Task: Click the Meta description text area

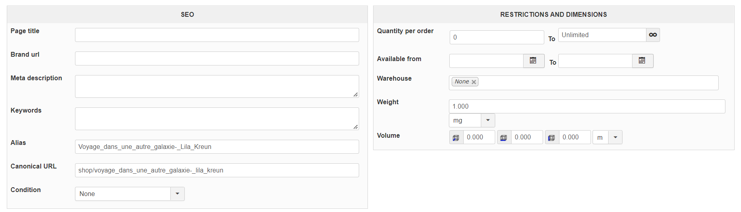Action: point(217,86)
